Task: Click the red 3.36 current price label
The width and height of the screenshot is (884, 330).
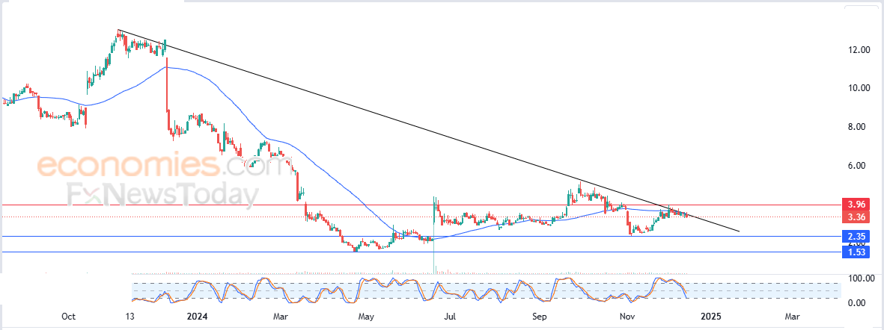Action: click(856, 217)
